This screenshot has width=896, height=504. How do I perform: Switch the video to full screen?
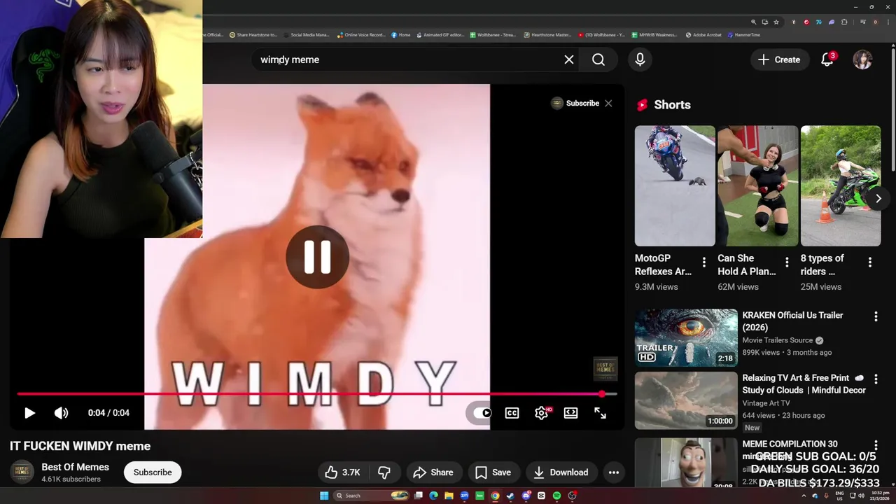click(x=600, y=413)
